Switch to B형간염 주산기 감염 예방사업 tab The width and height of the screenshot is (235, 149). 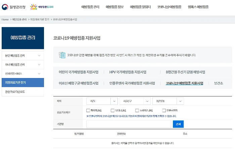coord(185,72)
